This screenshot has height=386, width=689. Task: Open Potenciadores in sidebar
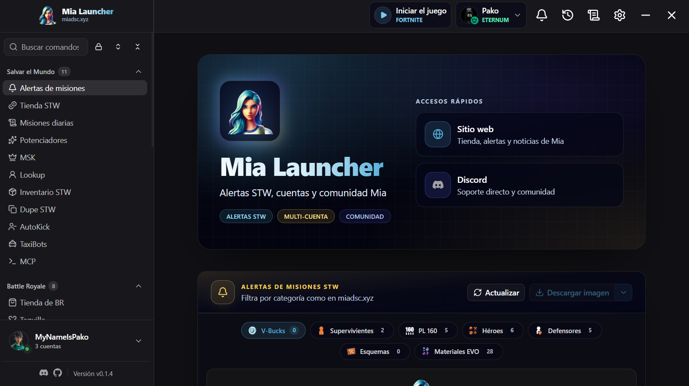pyautogui.click(x=75, y=140)
